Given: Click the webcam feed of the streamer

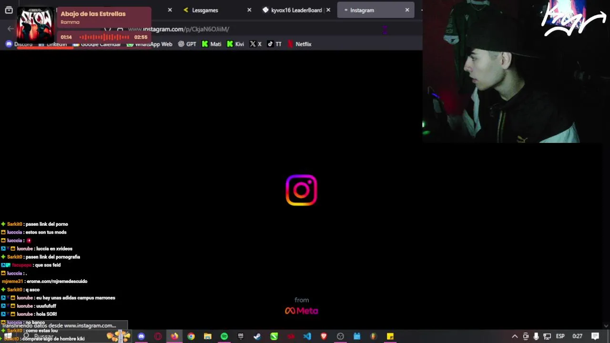Looking at the screenshot, I should point(516,71).
